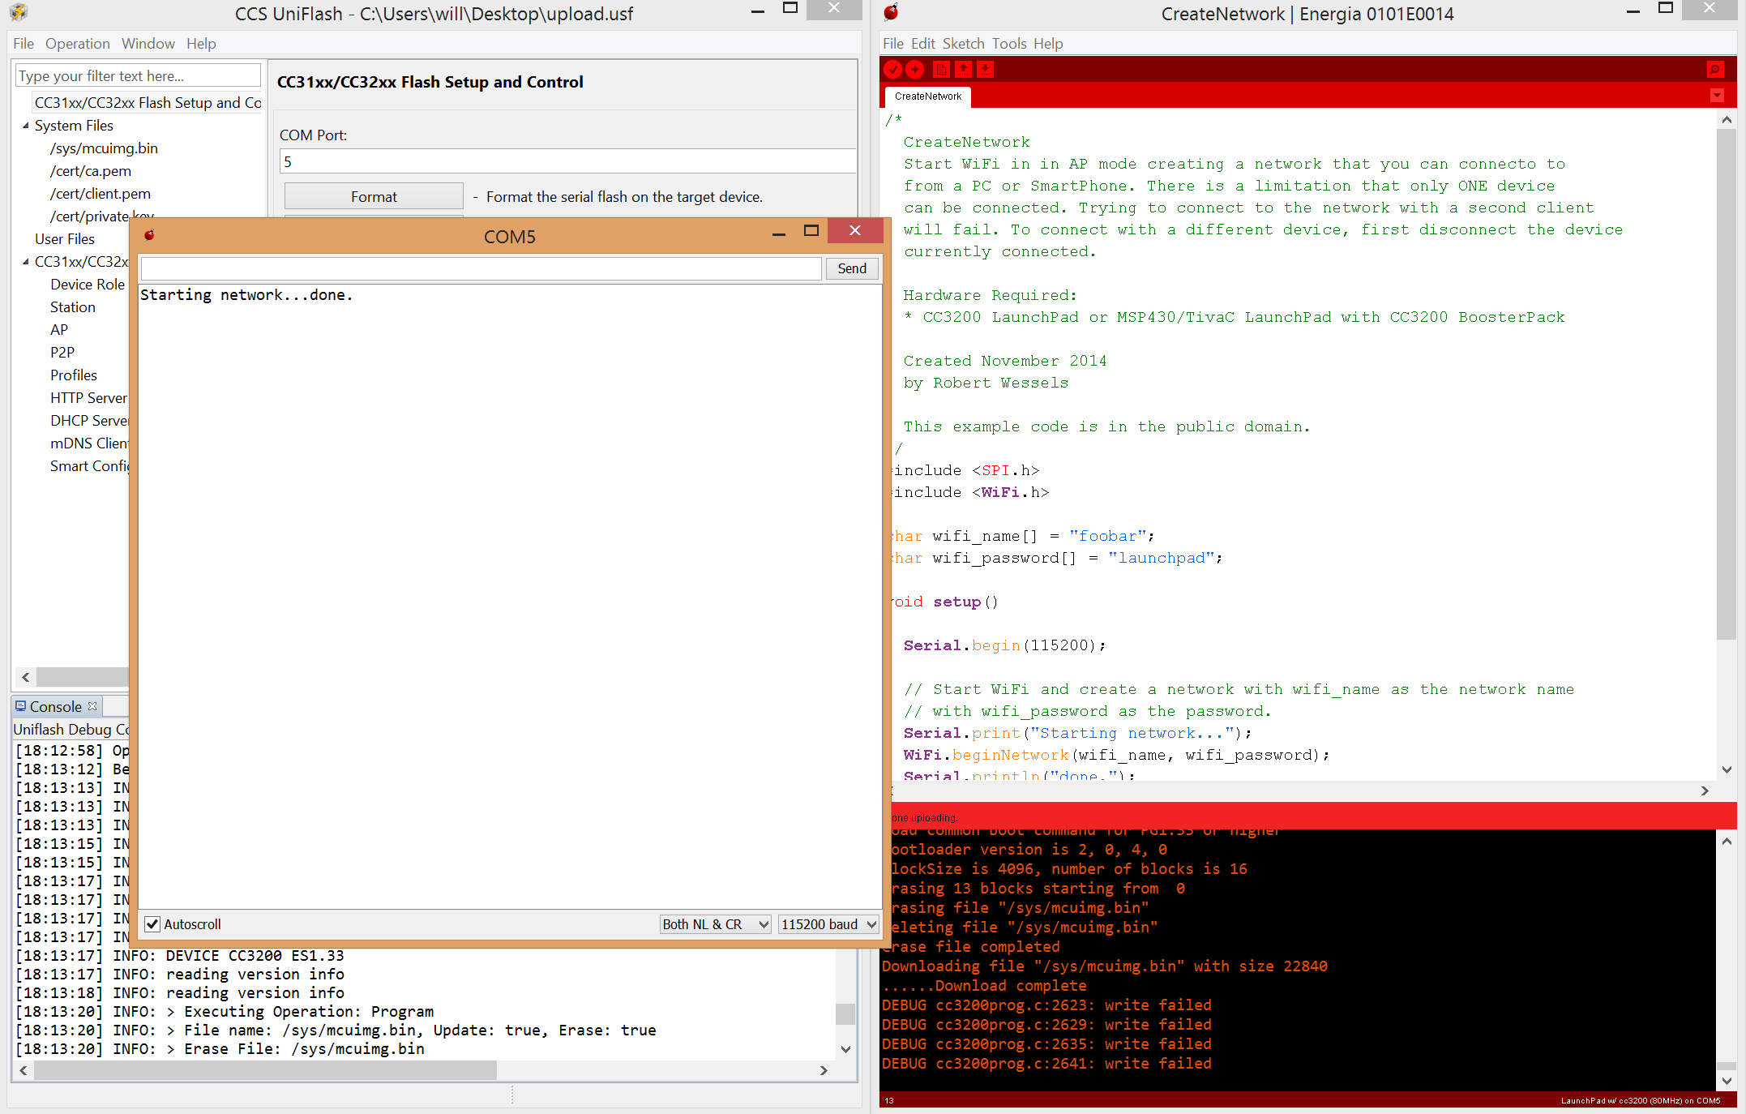Screen dimensions: 1746x1114
Task: Click the Format button
Action: point(374,197)
